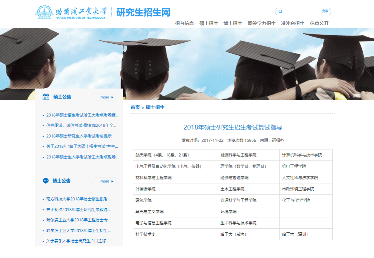Select 材料科学与工程学院 cell

tap(176, 178)
